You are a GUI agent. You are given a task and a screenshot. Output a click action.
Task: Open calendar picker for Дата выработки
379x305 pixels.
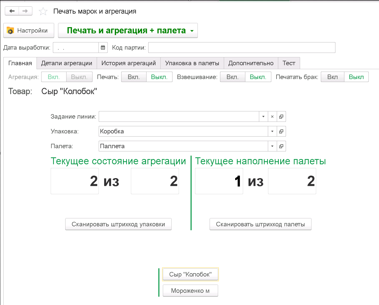103,48
